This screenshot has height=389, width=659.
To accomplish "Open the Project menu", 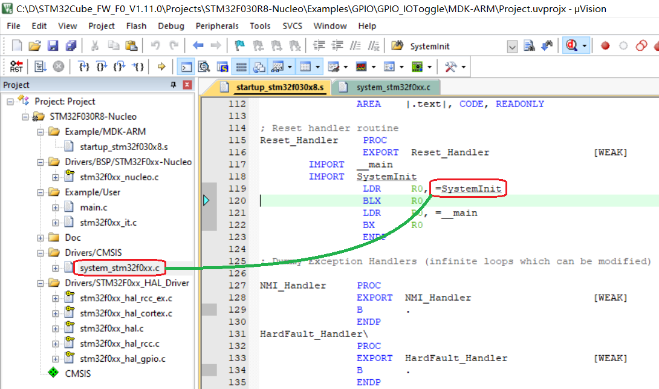I will [x=102, y=25].
